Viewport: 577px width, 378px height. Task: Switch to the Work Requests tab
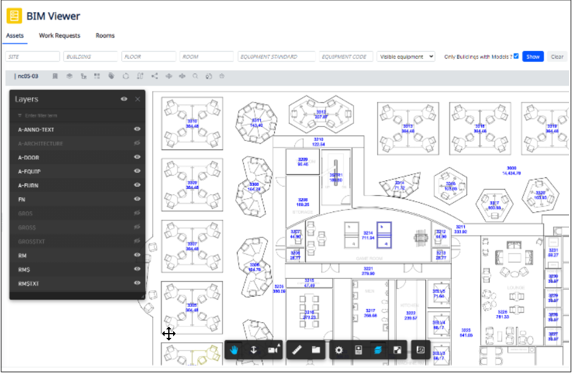pyautogui.click(x=60, y=36)
